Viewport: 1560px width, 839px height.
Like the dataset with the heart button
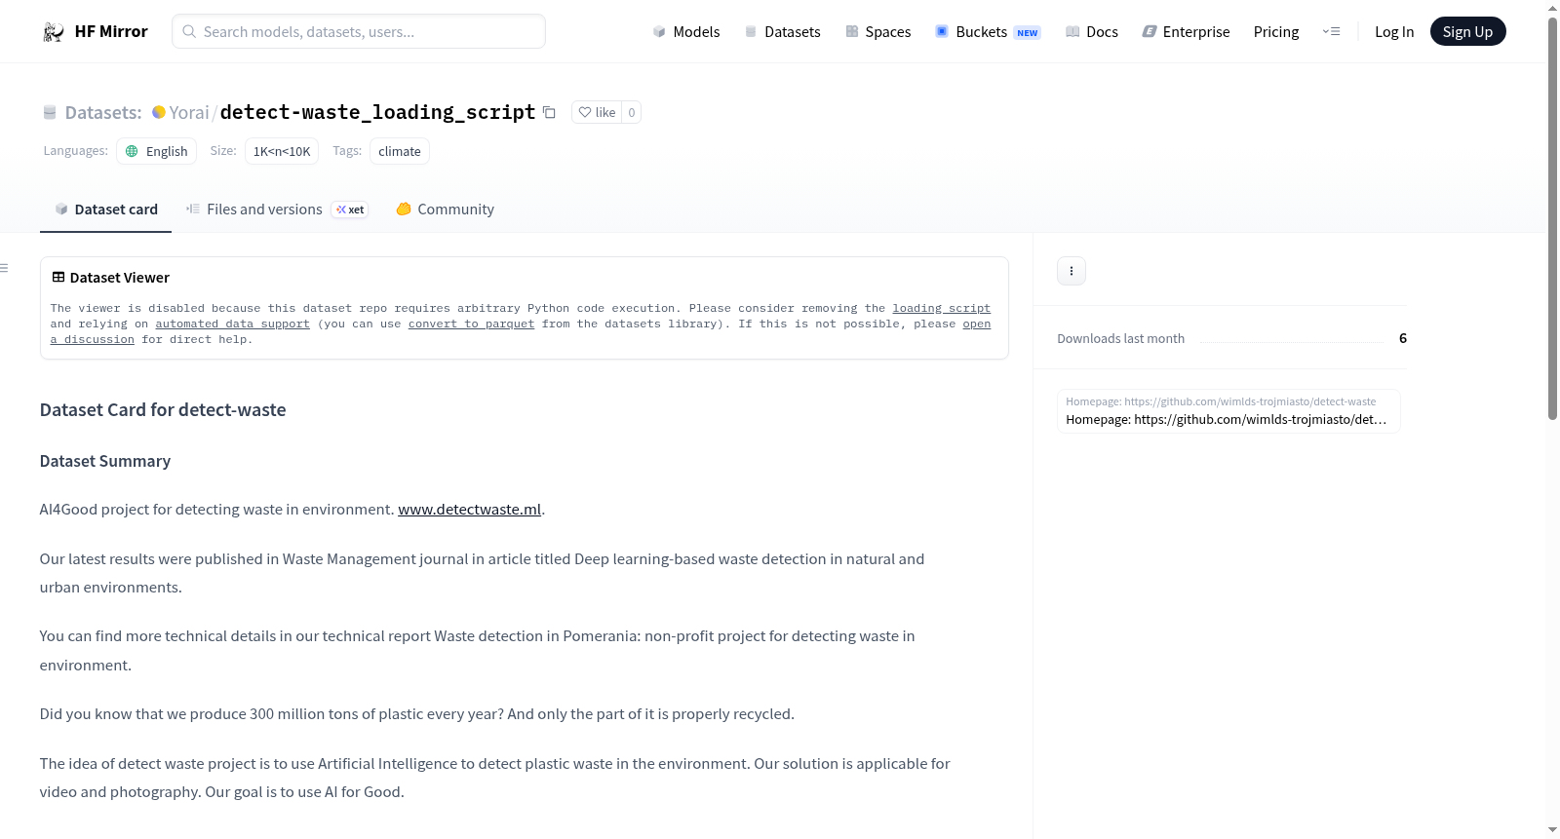coord(597,112)
